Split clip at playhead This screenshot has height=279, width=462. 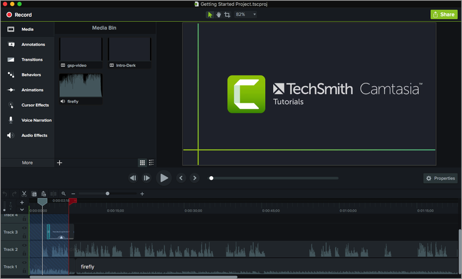[53, 194]
